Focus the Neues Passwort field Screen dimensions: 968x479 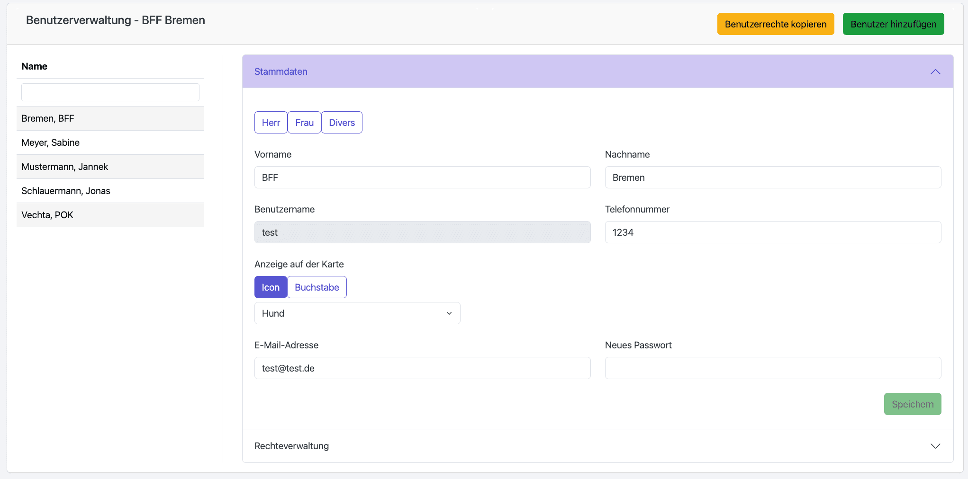[772, 368]
